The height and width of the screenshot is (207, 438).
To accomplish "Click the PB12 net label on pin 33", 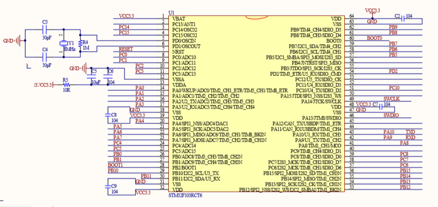I will (405, 187).
